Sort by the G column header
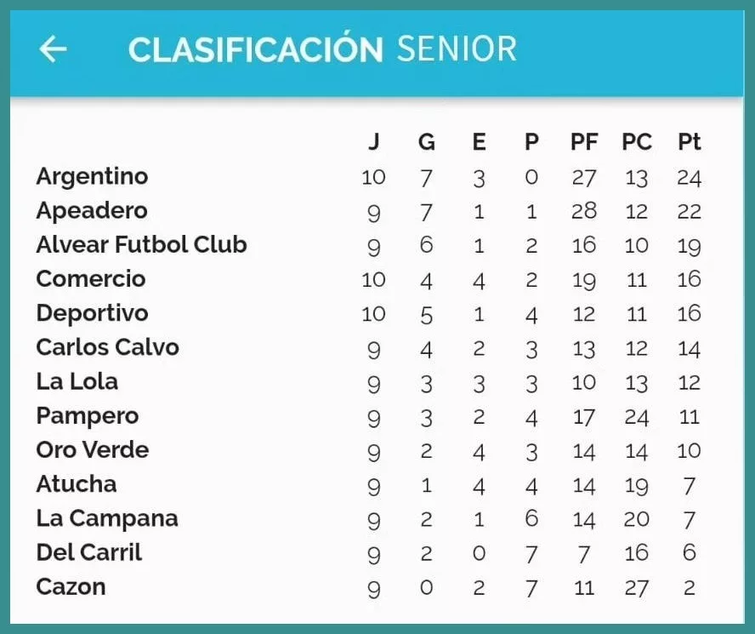The width and height of the screenshot is (755, 634). pyautogui.click(x=426, y=142)
